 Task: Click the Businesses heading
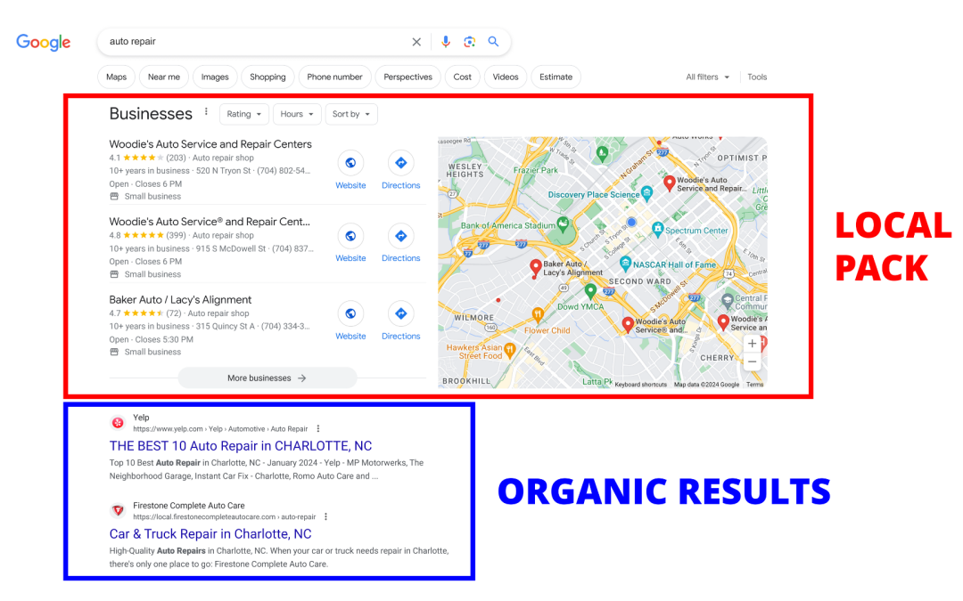coord(151,114)
